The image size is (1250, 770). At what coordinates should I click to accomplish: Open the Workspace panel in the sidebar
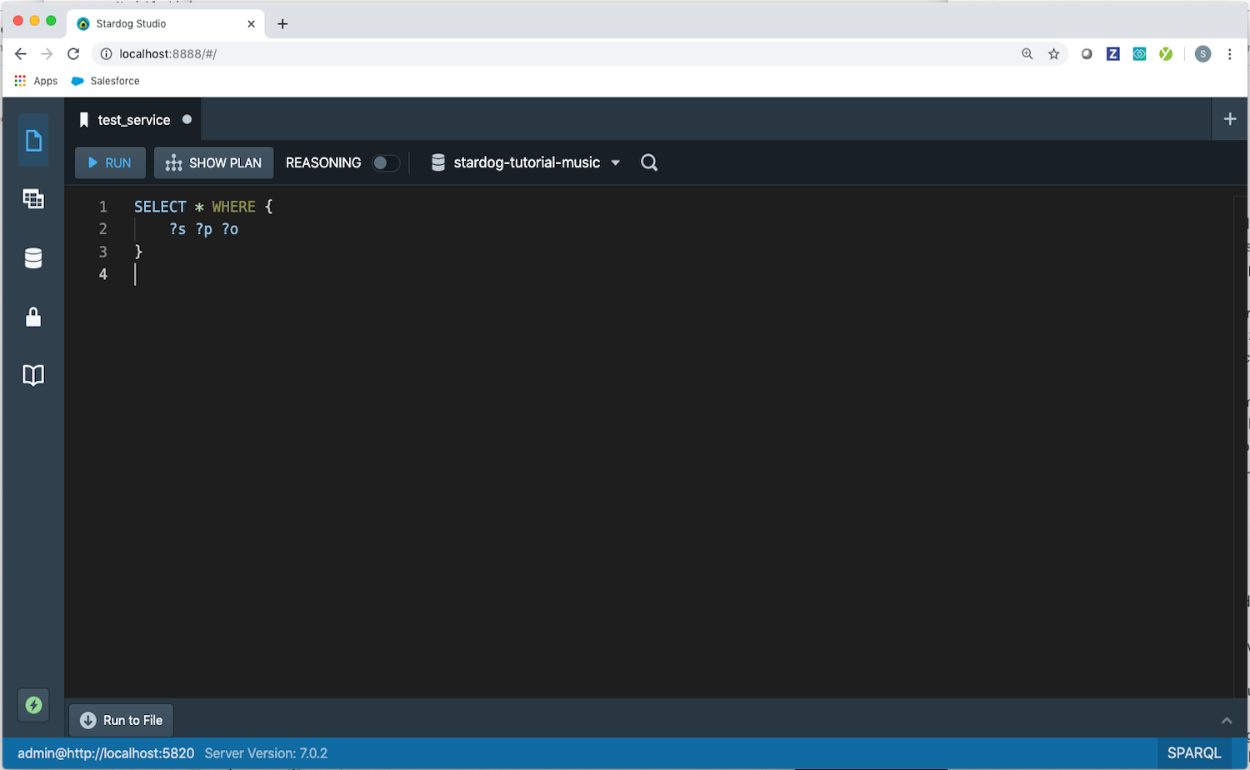tap(33, 140)
